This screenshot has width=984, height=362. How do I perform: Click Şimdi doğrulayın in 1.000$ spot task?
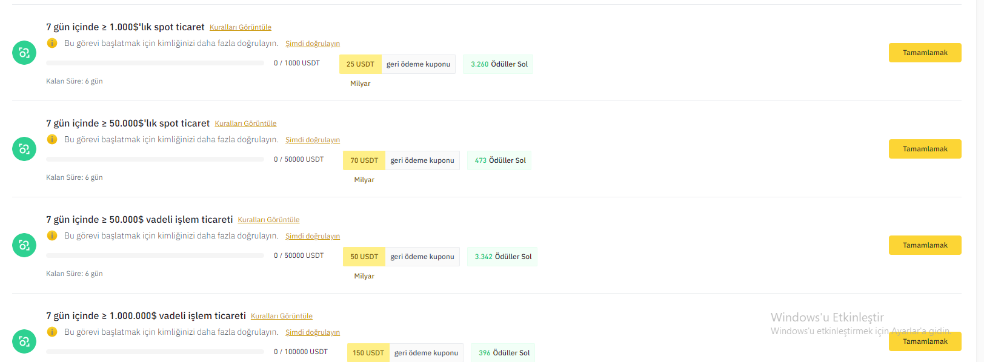(313, 44)
